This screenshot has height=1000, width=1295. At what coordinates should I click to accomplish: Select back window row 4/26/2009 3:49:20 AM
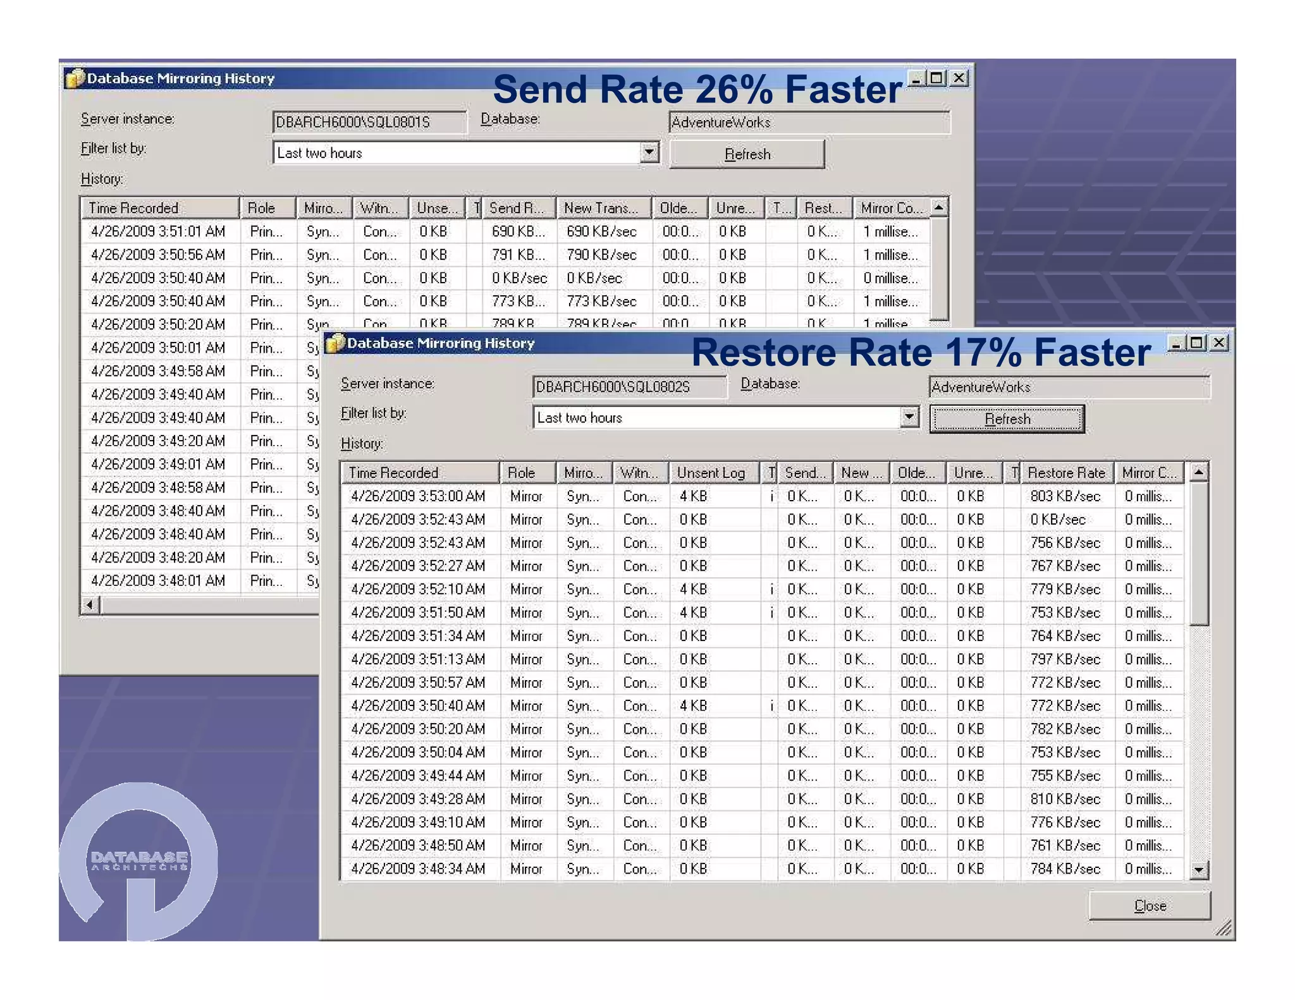200,441
